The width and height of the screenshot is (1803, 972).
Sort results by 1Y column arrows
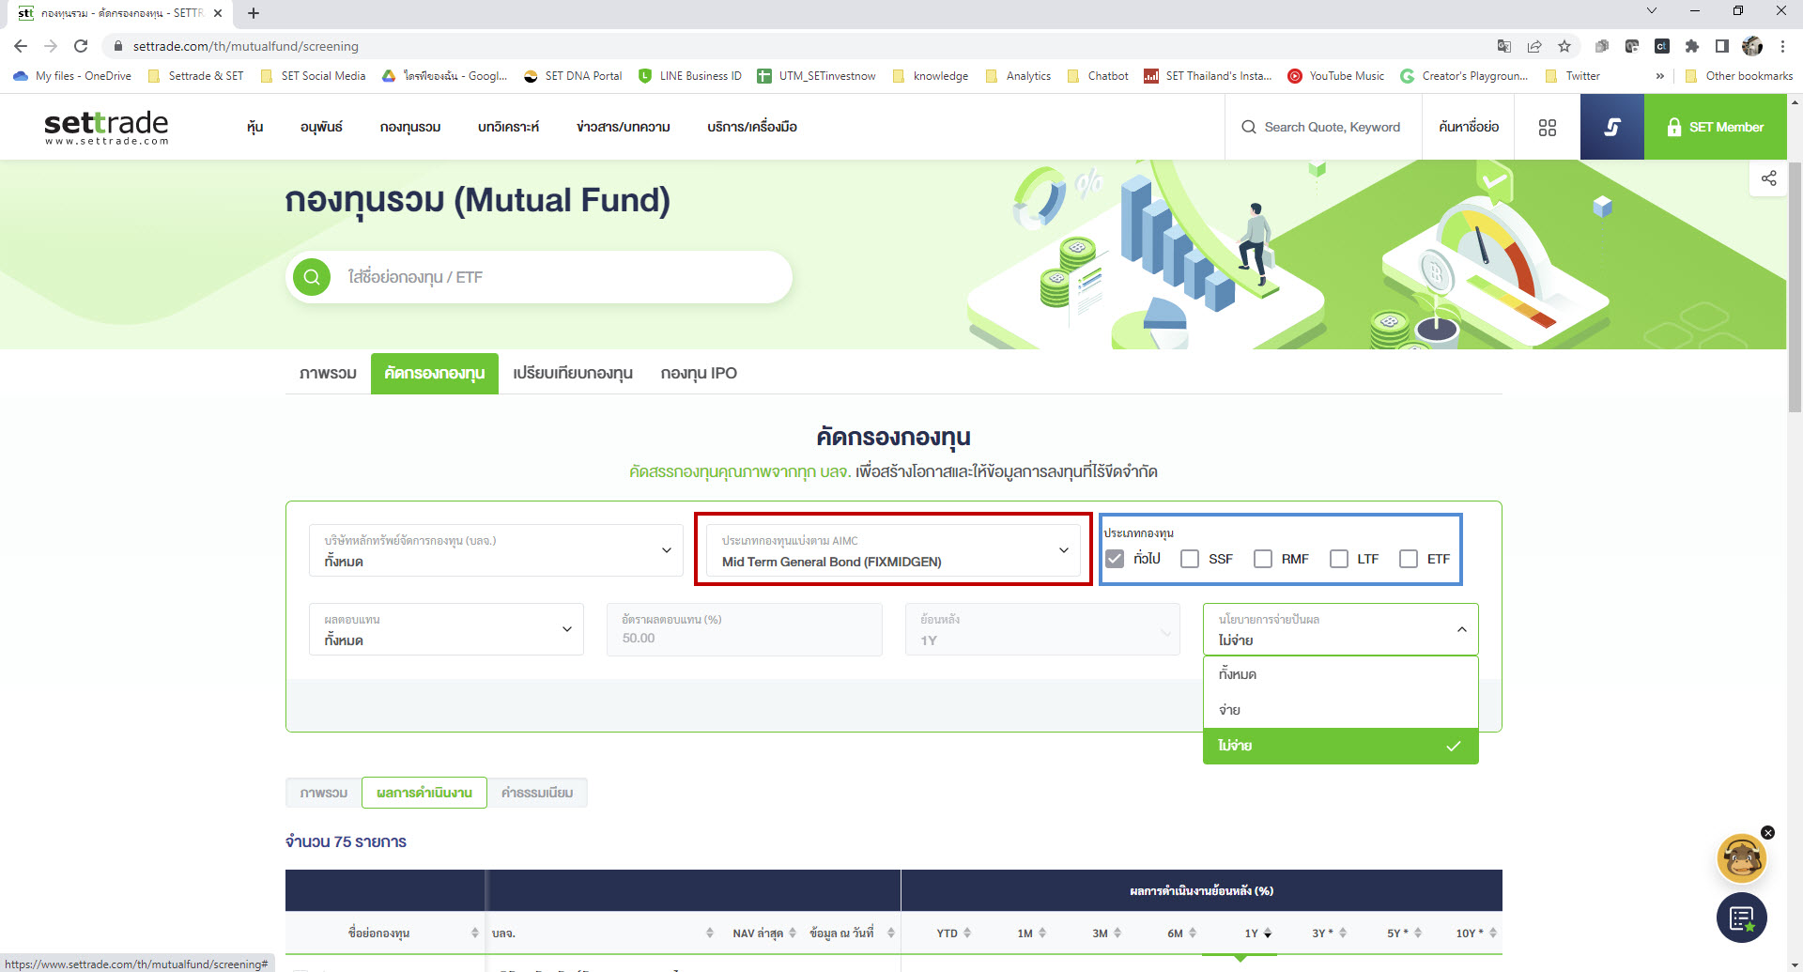[x=1268, y=933]
